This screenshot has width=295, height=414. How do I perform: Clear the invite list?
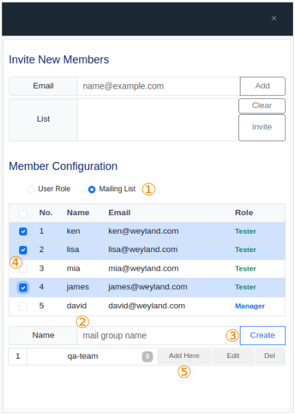(262, 106)
